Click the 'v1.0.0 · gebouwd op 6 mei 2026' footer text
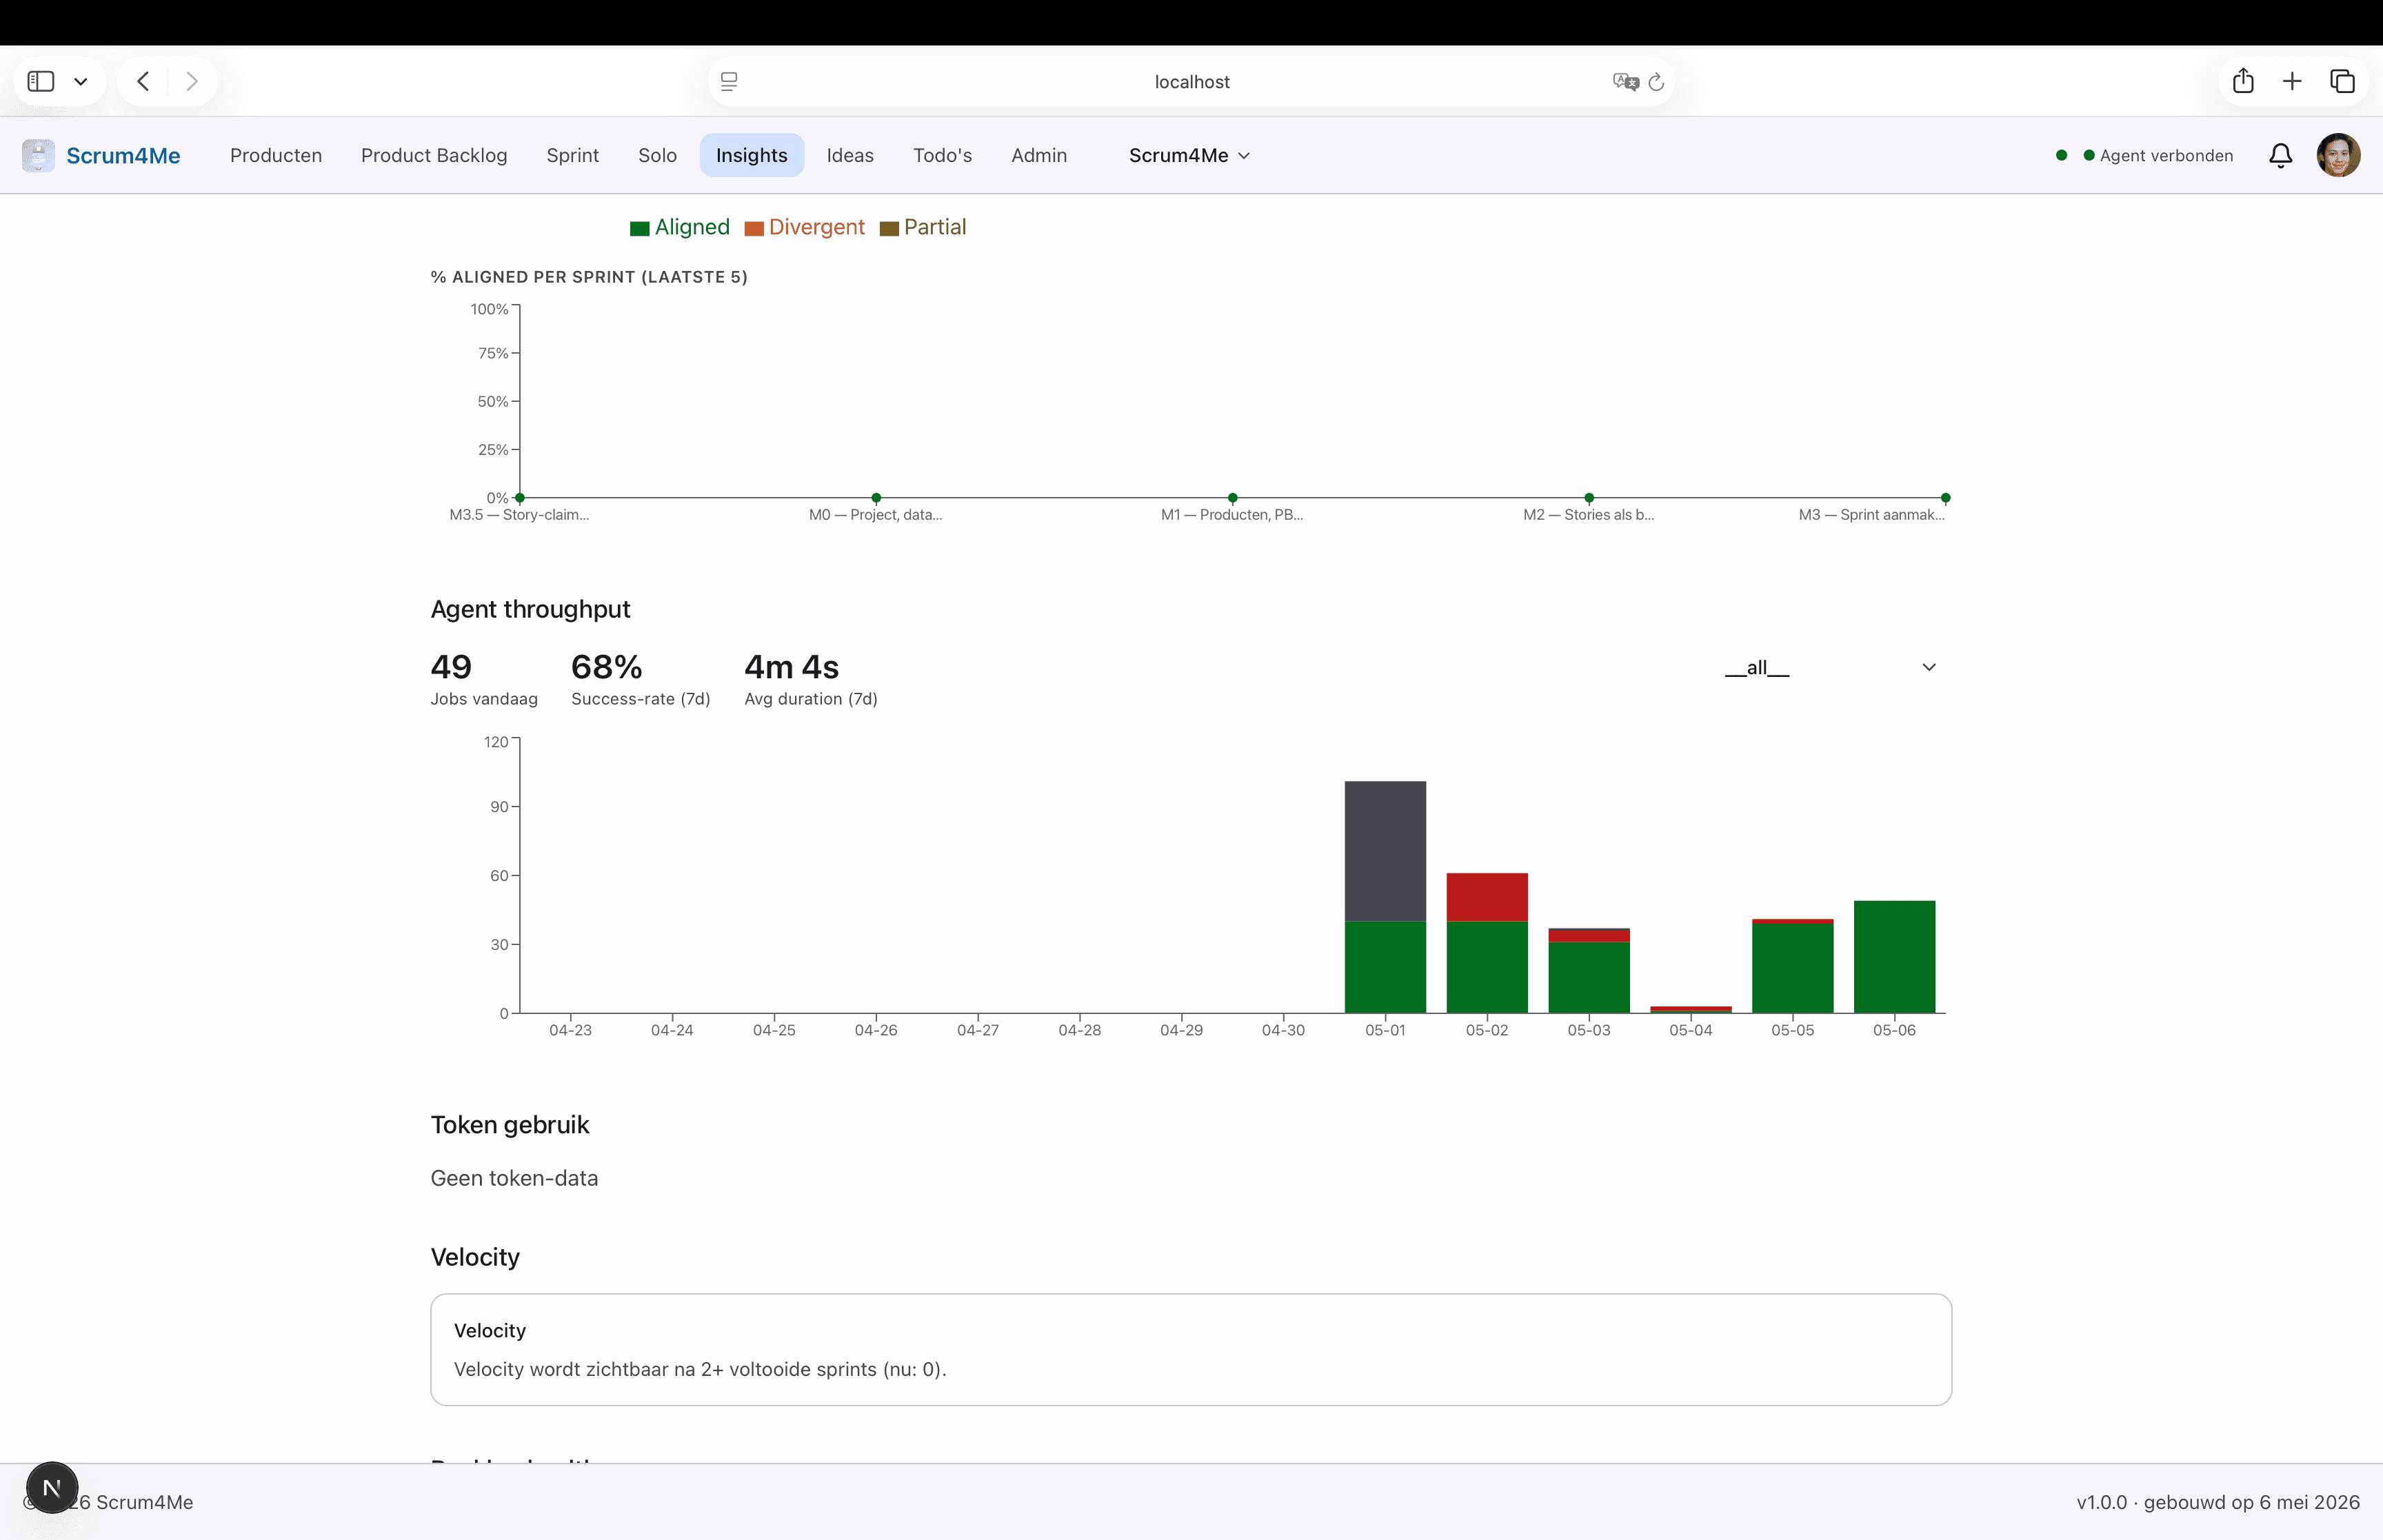 point(2218,1502)
